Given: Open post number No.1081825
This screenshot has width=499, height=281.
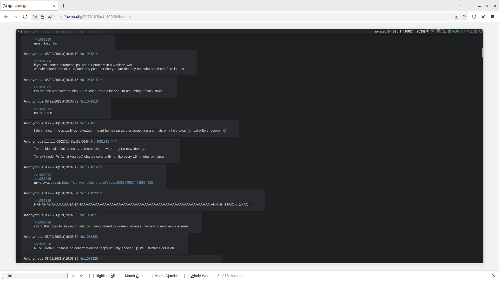Looking at the screenshot, I should click(x=89, y=259).
